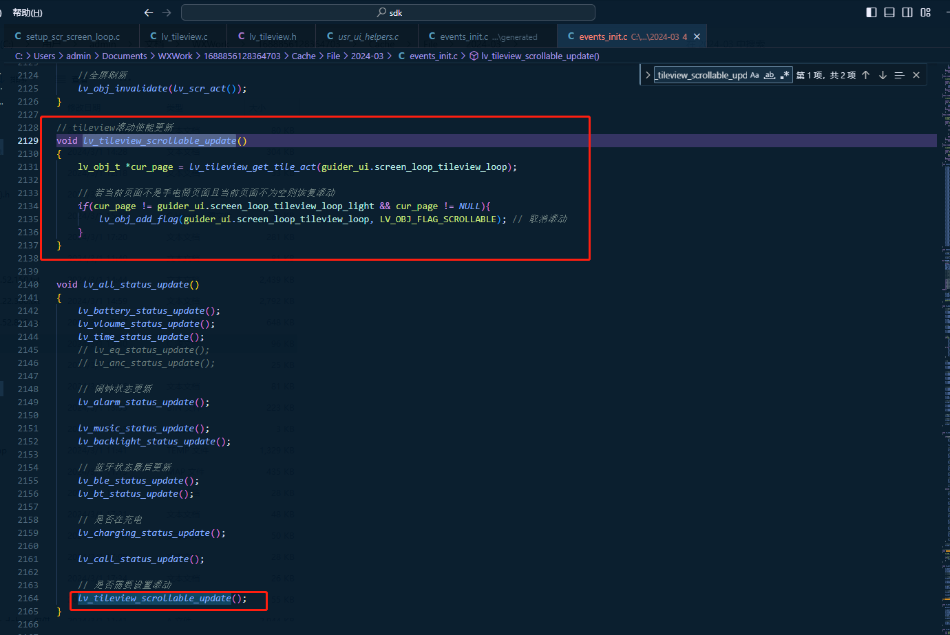
Task: Click the sdk command center search box
Action: click(388, 12)
